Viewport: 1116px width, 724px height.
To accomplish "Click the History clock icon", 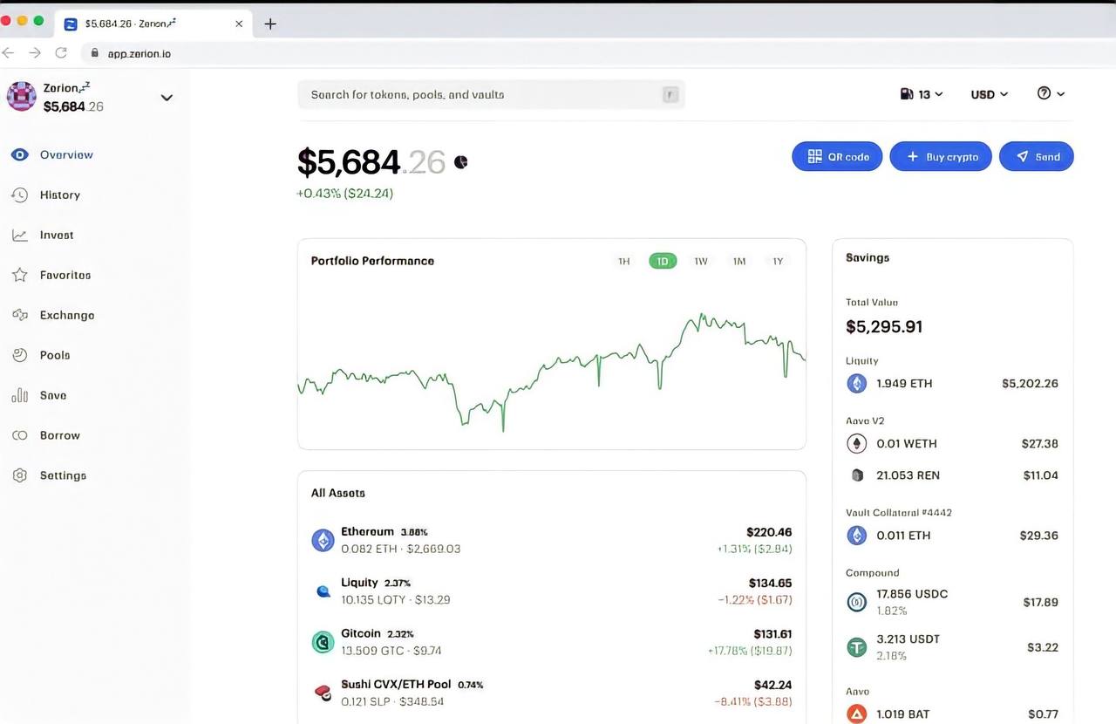I will click(20, 195).
